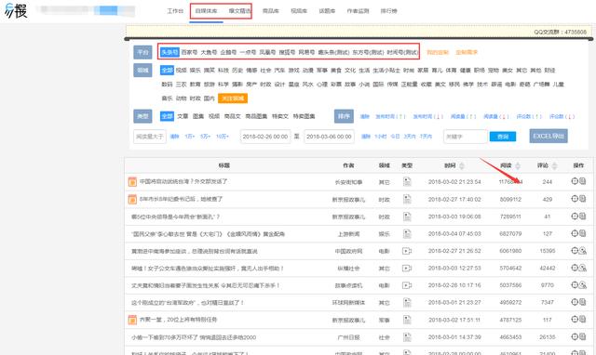The height and width of the screenshot is (355, 596).
Task: Click the 1万+ read-count quick filter
Action: point(190,137)
